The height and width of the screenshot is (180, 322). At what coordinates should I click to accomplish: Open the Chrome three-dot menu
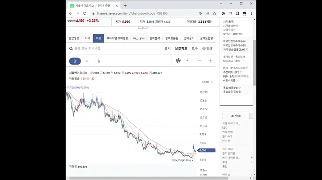[251, 13]
